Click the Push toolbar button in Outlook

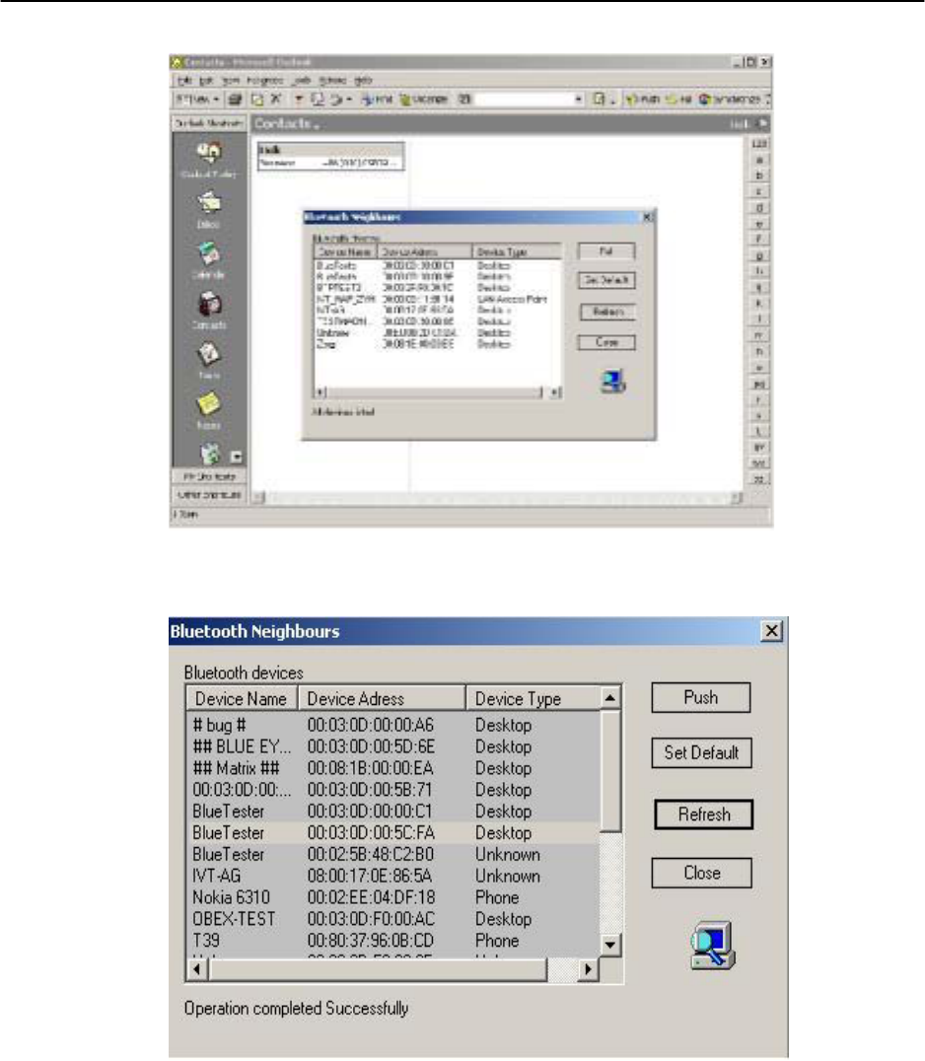[644, 100]
